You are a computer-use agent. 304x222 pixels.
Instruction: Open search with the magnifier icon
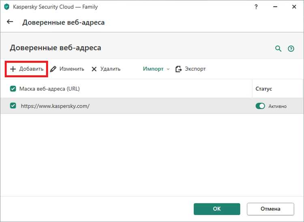coord(278,49)
